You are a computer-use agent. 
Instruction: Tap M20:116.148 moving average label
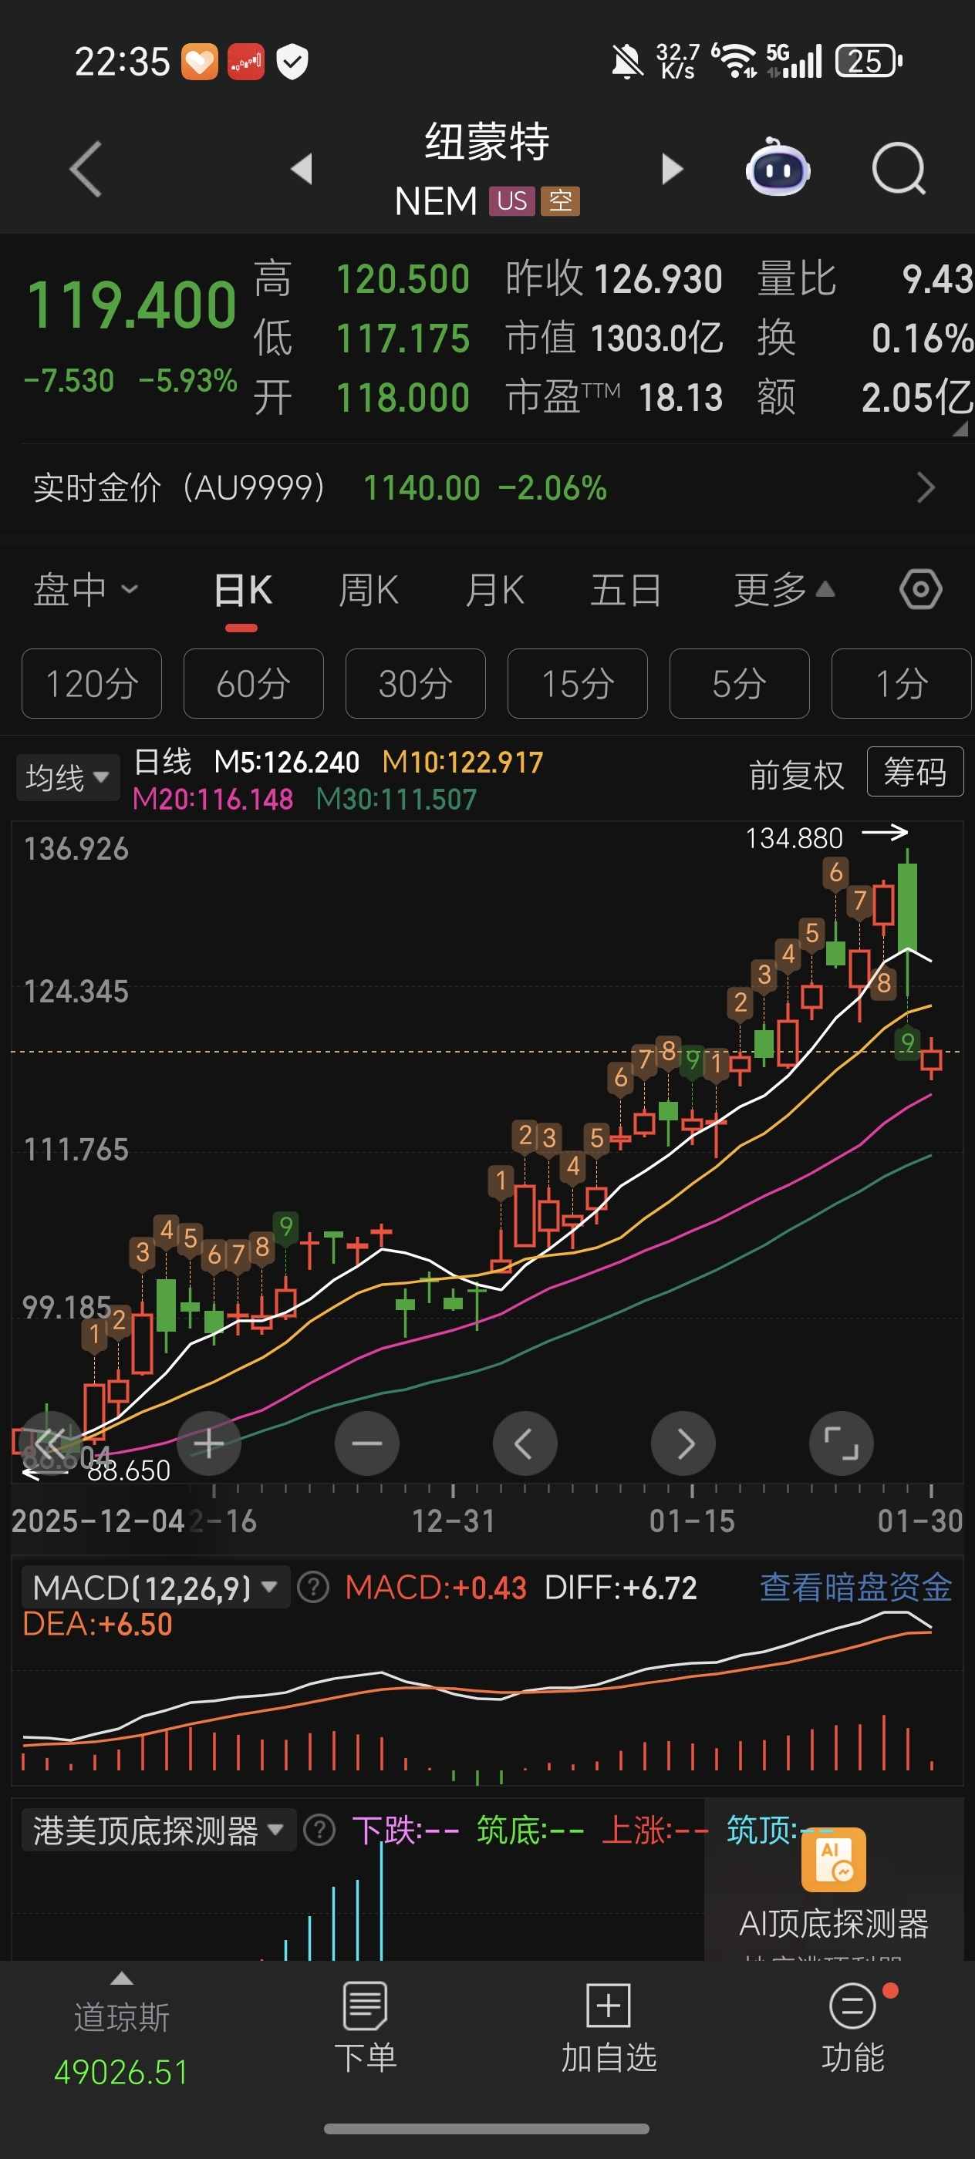coord(213,799)
